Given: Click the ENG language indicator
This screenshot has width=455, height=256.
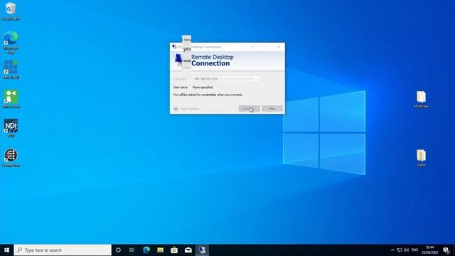Looking at the screenshot, I should (x=414, y=250).
